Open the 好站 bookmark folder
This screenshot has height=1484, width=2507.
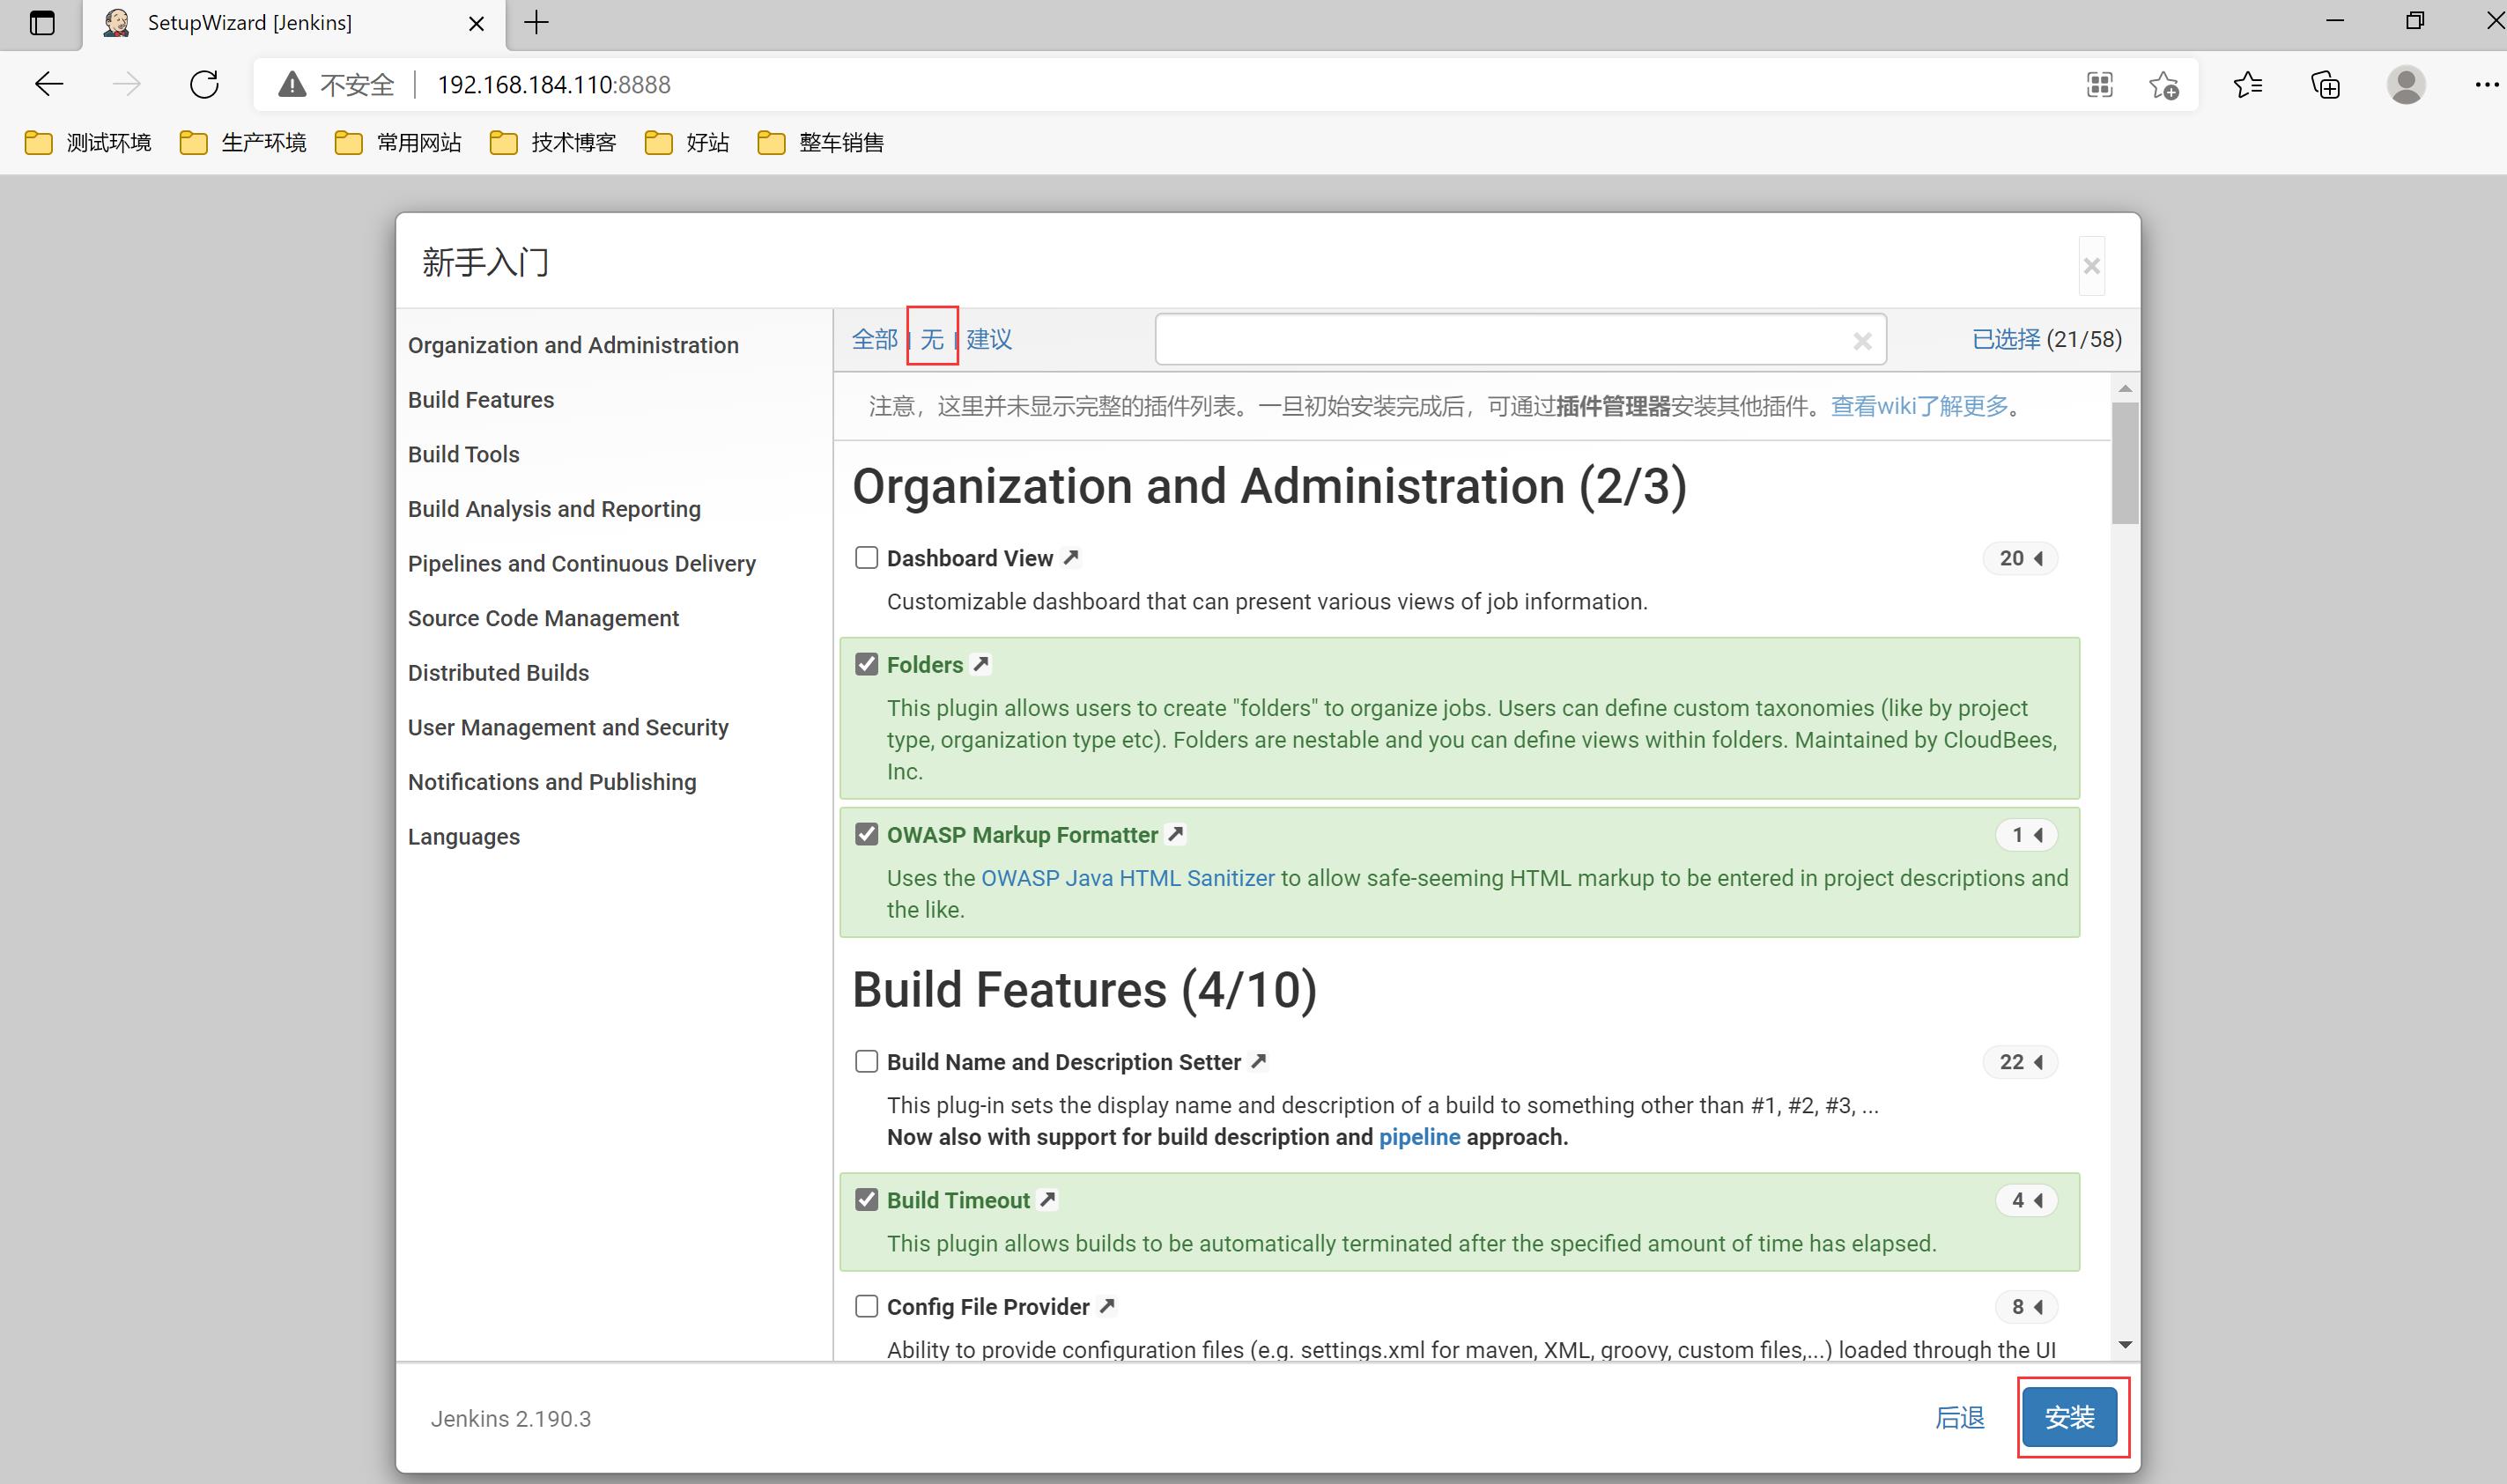pos(687,143)
